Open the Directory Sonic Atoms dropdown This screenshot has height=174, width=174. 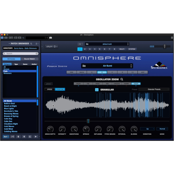(x=26, y=48)
